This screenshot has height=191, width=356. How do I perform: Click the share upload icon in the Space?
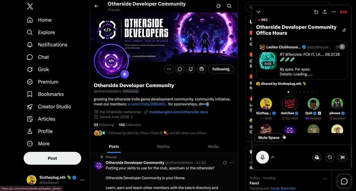coord(325,12)
